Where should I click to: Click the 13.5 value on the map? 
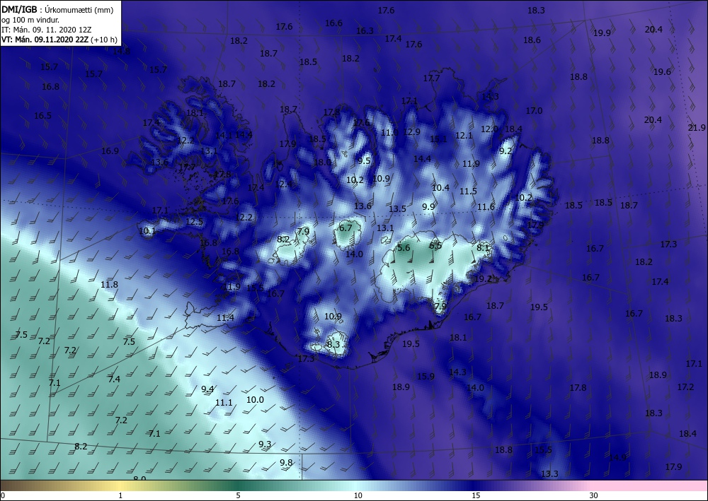[397, 209]
